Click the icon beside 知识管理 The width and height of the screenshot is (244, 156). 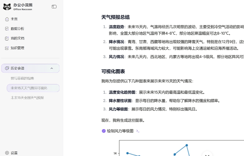coord(7,48)
